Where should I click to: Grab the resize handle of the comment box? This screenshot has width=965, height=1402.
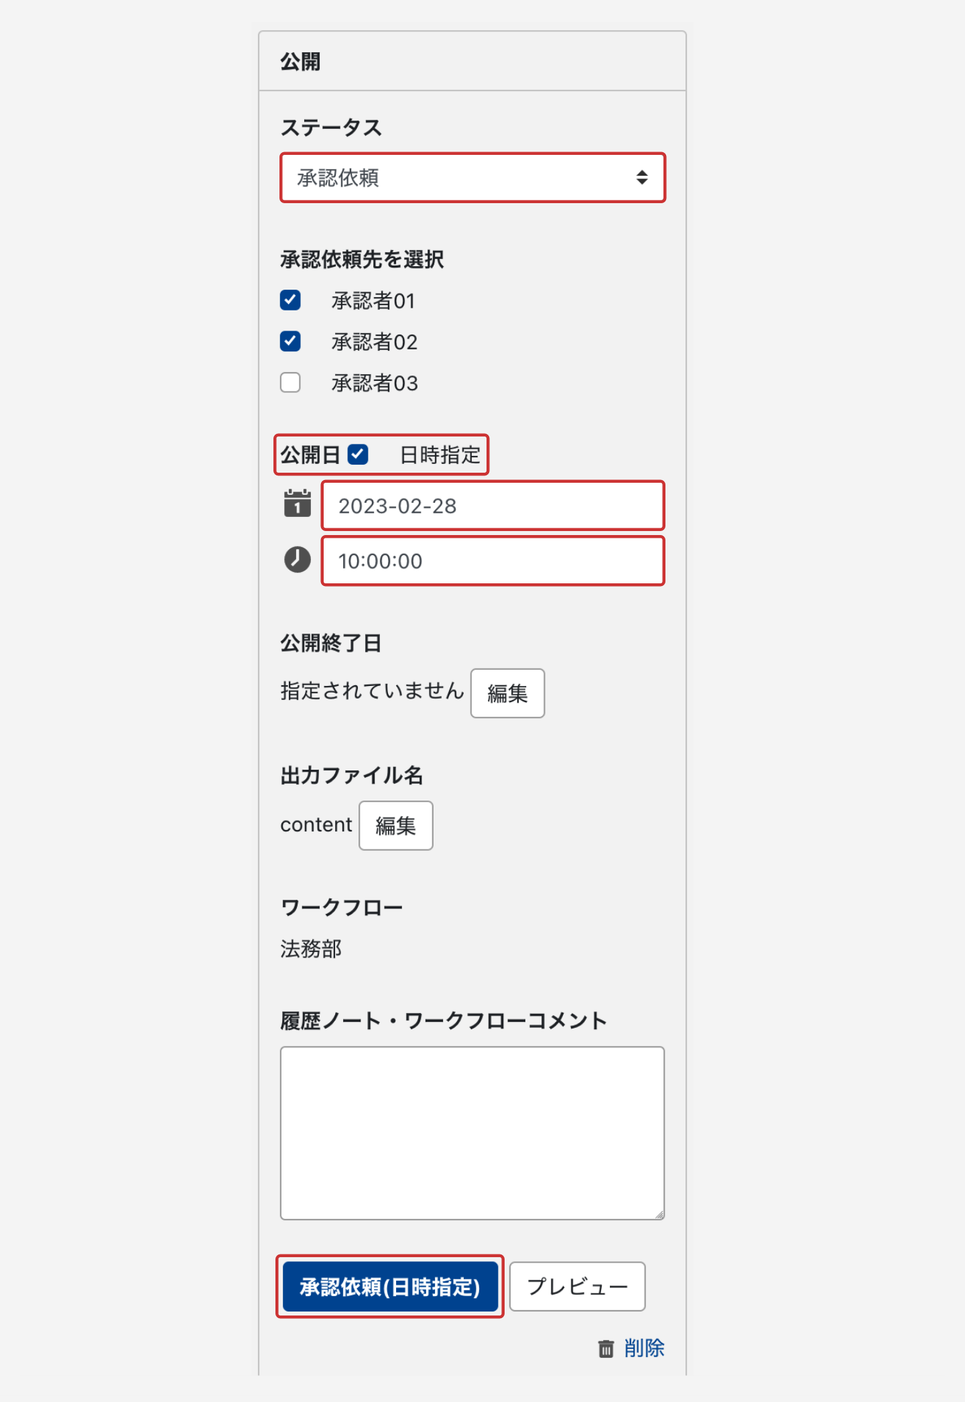pos(659,1214)
